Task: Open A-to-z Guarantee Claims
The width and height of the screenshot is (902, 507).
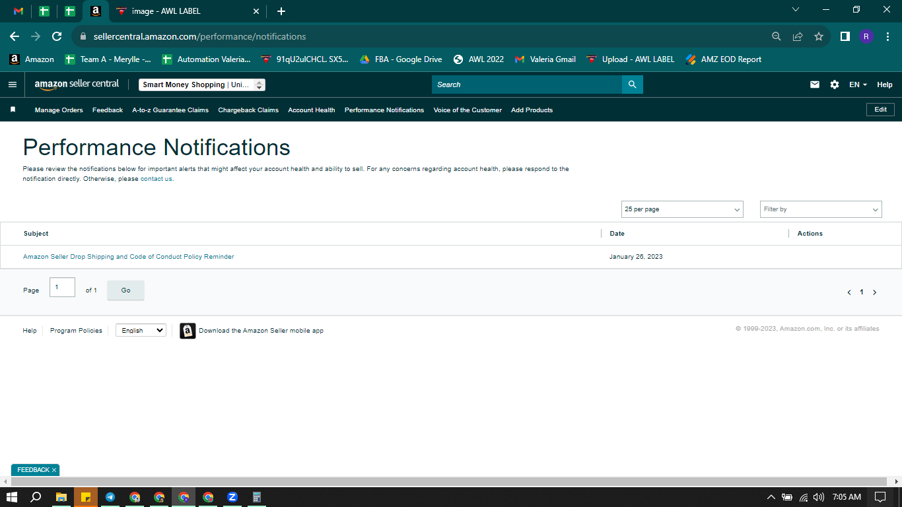Action: (x=170, y=110)
